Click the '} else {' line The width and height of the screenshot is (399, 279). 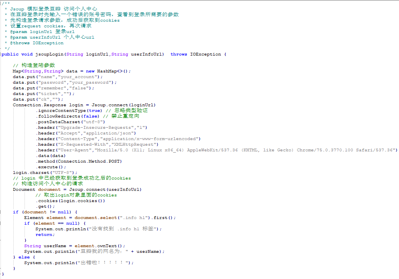[24, 257]
